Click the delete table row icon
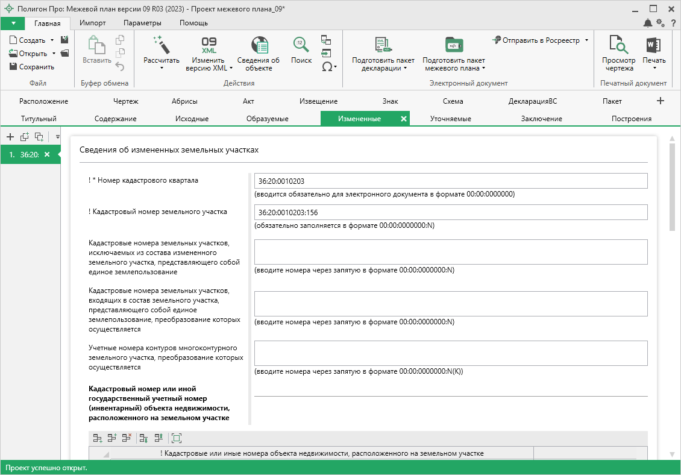Viewport: 681px width, 475px height. (x=127, y=438)
